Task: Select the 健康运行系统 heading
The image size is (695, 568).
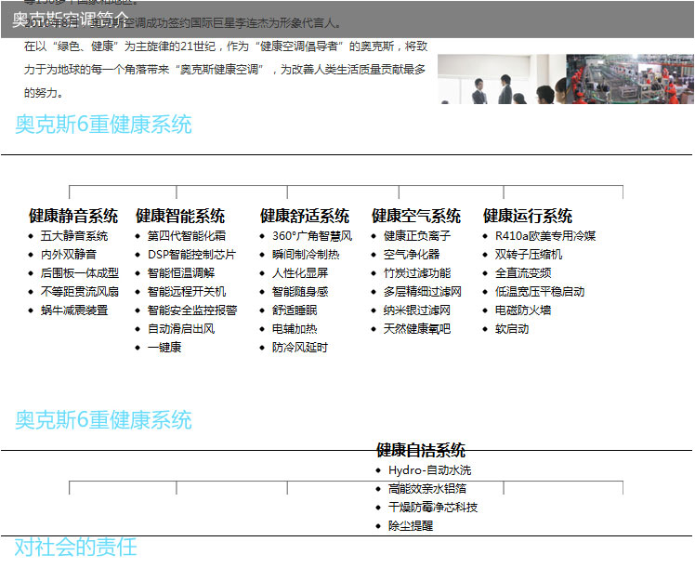Action: click(x=528, y=216)
